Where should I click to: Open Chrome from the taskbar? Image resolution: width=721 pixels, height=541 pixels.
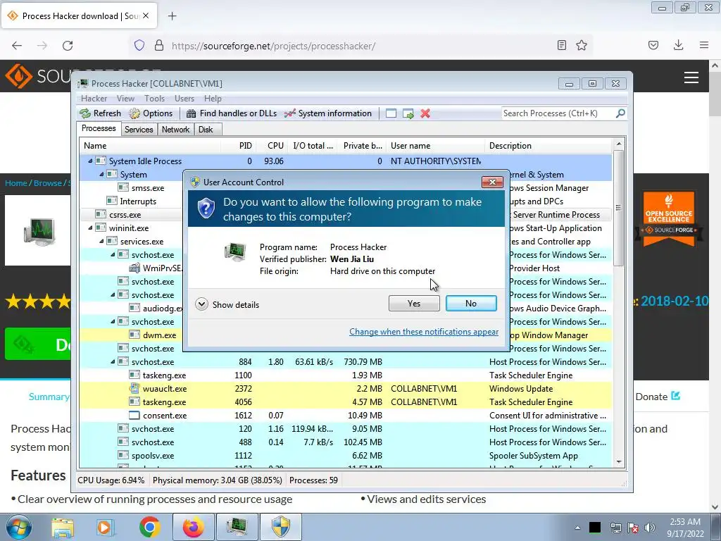150,527
